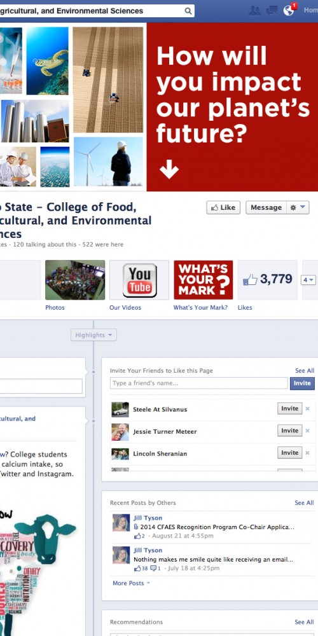Click Jill Tyson avatar on July 18 post

pos(121,555)
